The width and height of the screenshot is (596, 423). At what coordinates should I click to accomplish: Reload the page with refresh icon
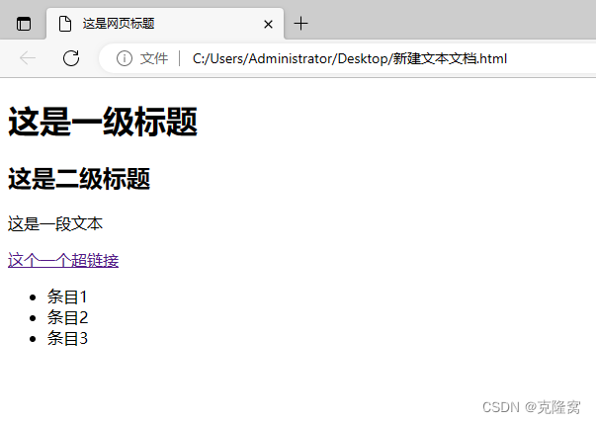tap(71, 58)
